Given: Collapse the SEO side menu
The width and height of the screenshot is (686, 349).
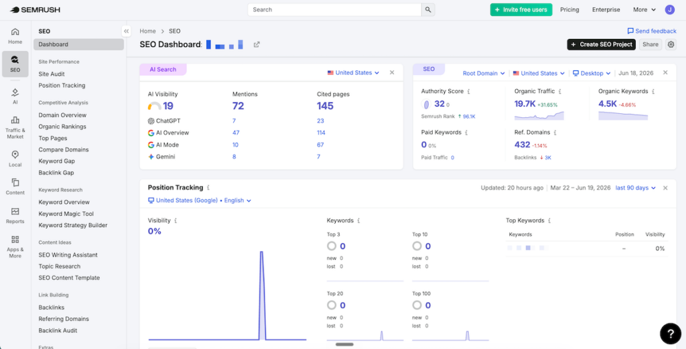Looking at the screenshot, I should [x=126, y=31].
